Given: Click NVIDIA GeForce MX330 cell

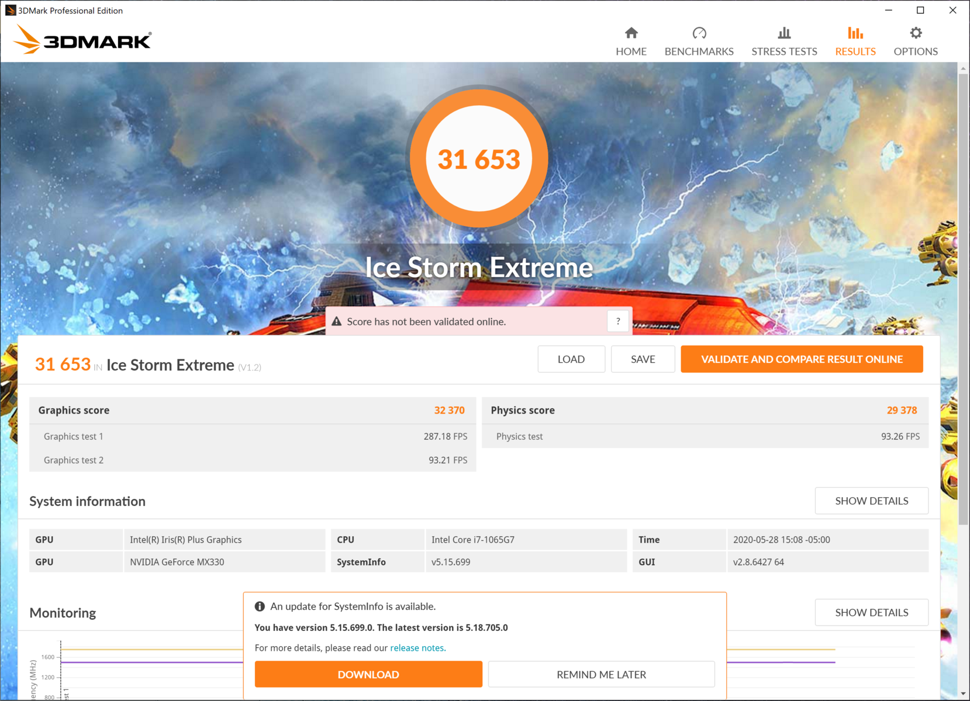Looking at the screenshot, I should (x=225, y=562).
